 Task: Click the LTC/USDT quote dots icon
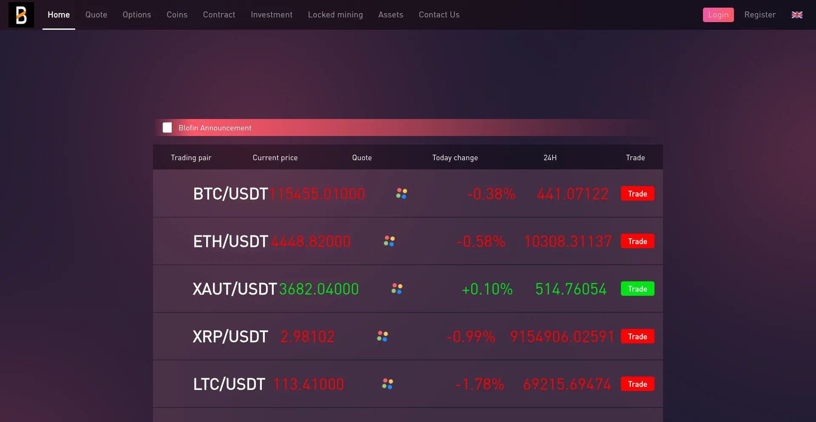(x=388, y=384)
